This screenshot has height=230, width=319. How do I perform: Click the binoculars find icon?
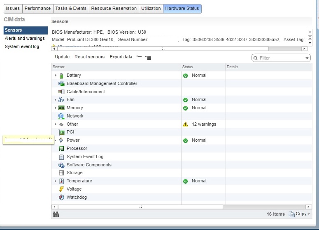point(56,214)
